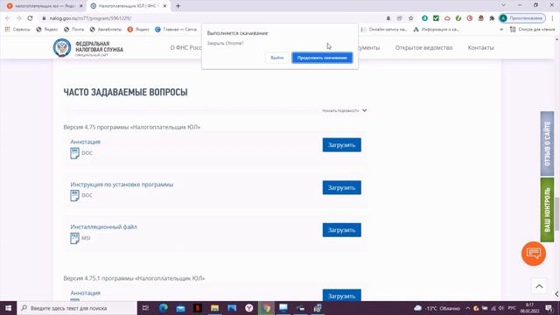The width and height of the screenshot is (560, 315).
Task: Click the Federal Tax Service logo
Action: click(62, 47)
